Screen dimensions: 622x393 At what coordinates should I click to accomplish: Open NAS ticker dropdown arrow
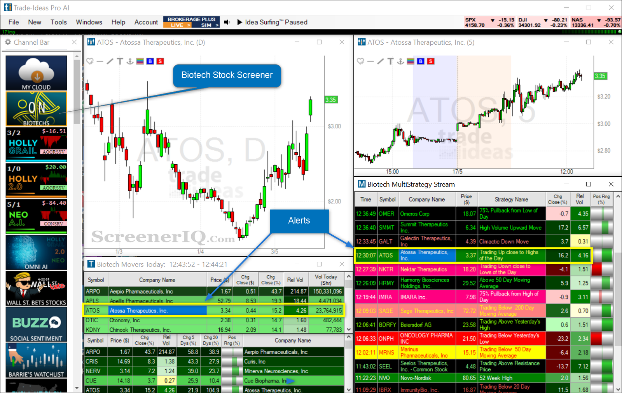(599, 20)
